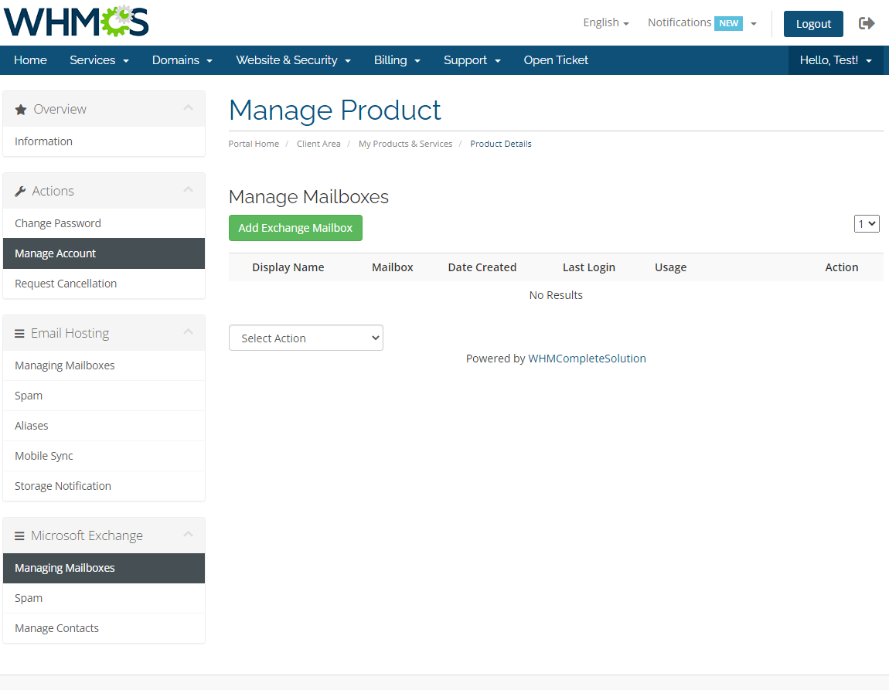Open the WHMCompleteSolution link
889x690 pixels.
tap(587, 359)
